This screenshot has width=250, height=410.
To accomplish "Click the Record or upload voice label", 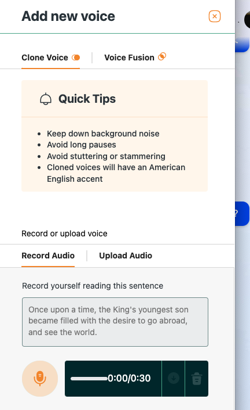I will pos(64,233).
